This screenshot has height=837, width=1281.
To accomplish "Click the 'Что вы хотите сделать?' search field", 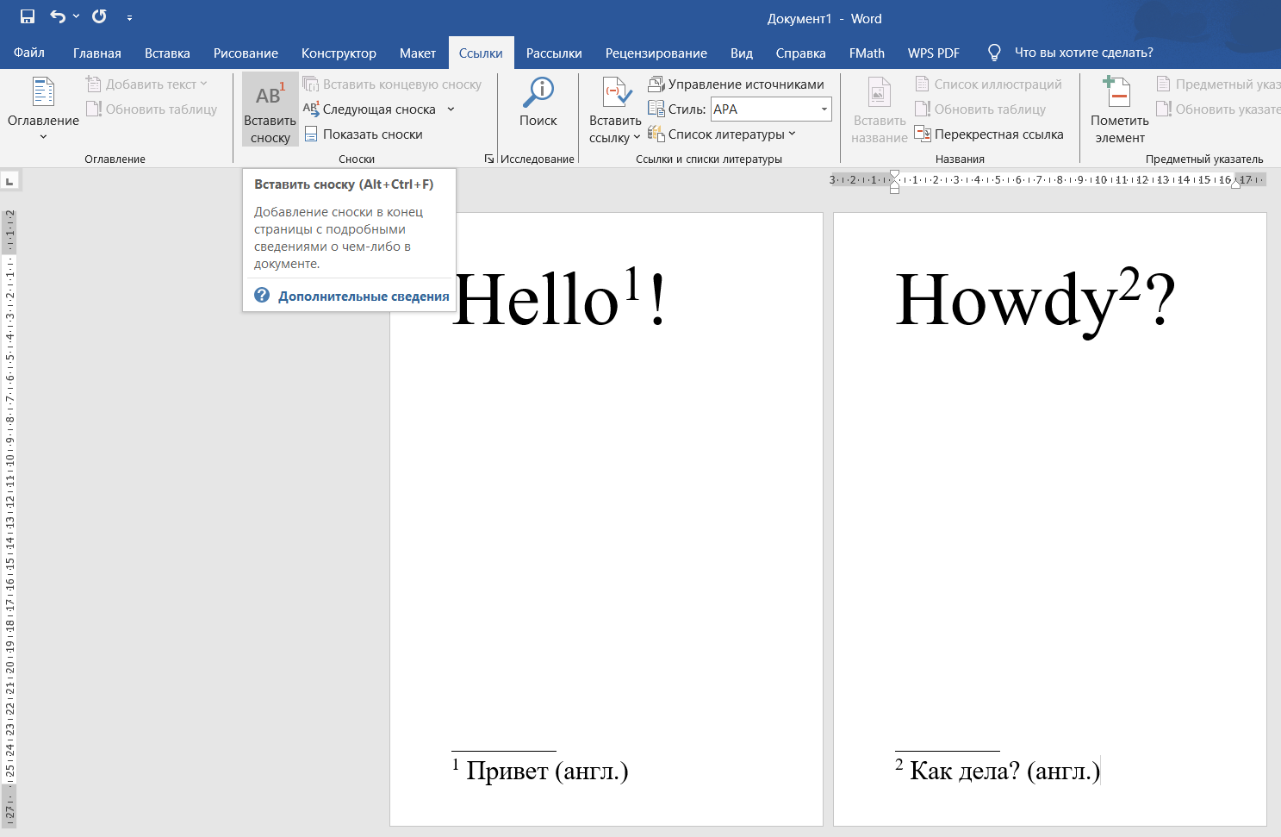I will tap(1084, 53).
